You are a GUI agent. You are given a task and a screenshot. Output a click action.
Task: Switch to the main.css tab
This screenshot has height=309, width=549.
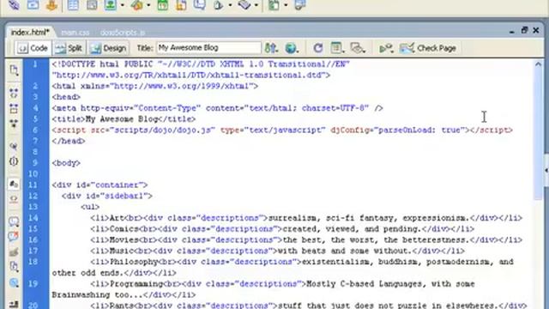[x=75, y=33]
